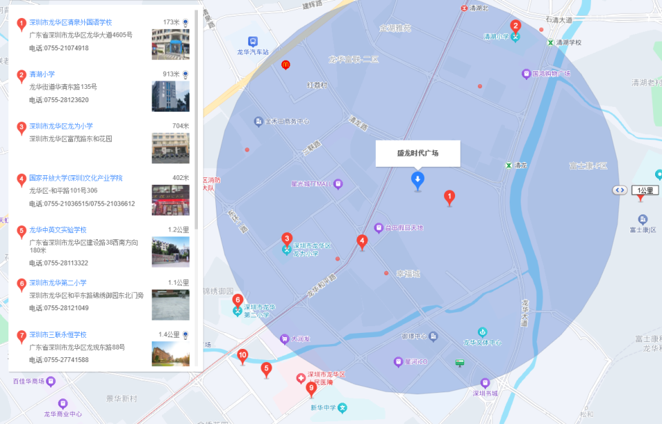This screenshot has height=424, width=662.
Task: Open the 深圳市龙华区清泉外国语学校 result link
Action: point(70,22)
